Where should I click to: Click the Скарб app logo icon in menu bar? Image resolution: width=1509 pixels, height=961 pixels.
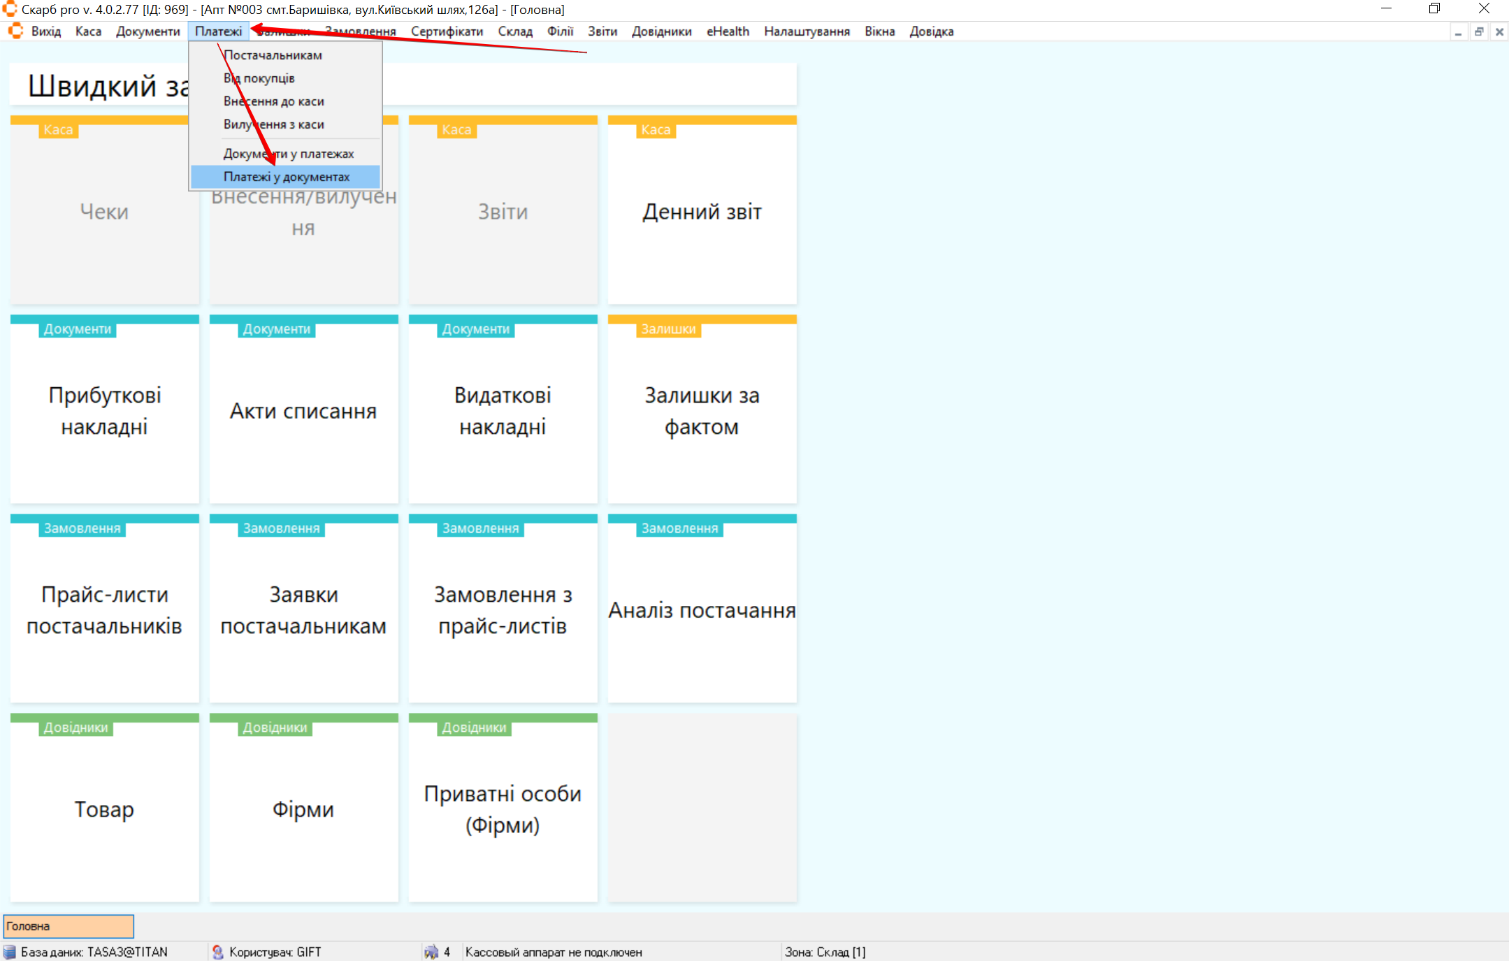click(x=15, y=31)
